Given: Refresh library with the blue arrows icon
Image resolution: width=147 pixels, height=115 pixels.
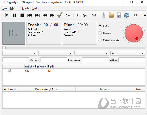Looking at the screenshot, I should coord(127,15).
